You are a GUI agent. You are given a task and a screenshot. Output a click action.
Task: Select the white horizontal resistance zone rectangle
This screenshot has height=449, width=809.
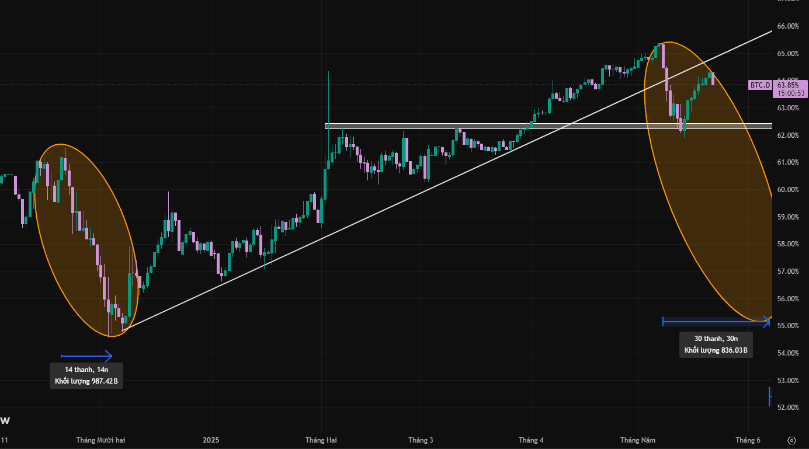tap(548, 126)
